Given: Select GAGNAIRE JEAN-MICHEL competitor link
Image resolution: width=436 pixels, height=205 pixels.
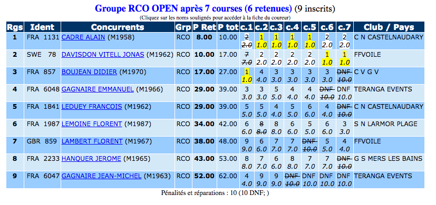Looking at the screenshot, I should click(101, 176).
